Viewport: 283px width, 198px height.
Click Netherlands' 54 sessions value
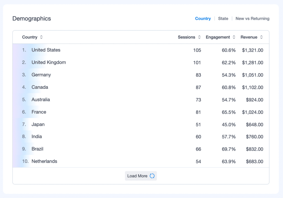coord(198,162)
